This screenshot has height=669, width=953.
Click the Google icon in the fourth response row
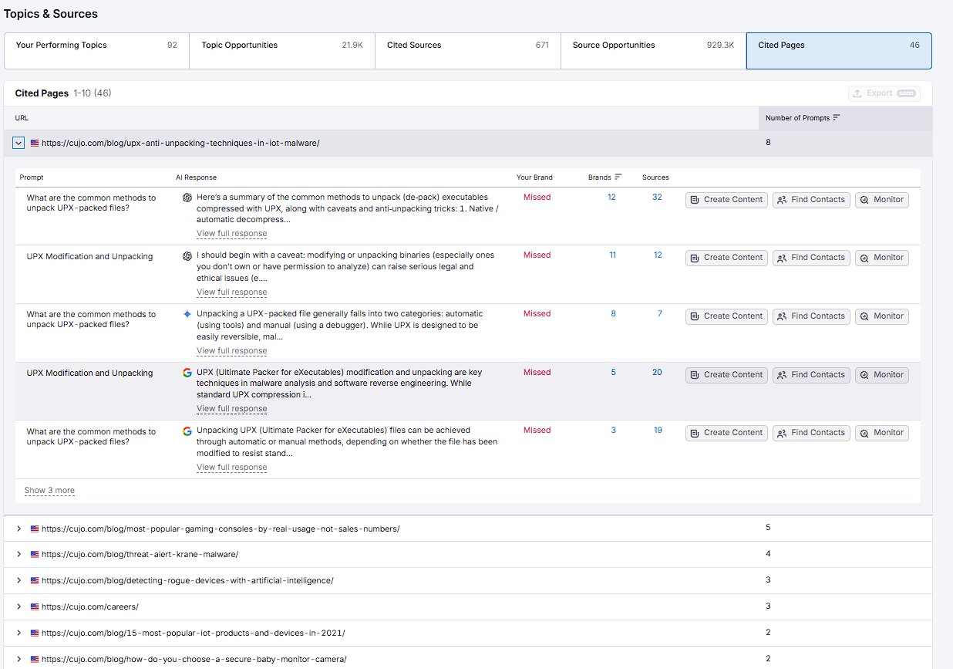[187, 373]
